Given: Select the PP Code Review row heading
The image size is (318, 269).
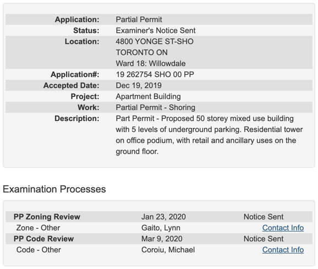Looking at the screenshot, I should (x=43, y=239).
